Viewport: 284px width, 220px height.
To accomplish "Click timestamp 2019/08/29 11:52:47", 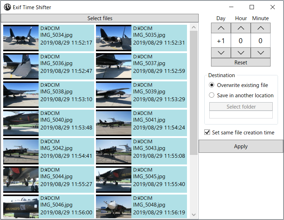I will [x=66, y=71].
